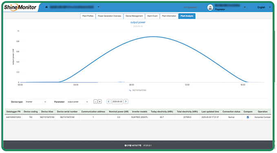The image size is (277, 153).
Task: Open the Device type dropdown
Action: (x=36, y=102)
